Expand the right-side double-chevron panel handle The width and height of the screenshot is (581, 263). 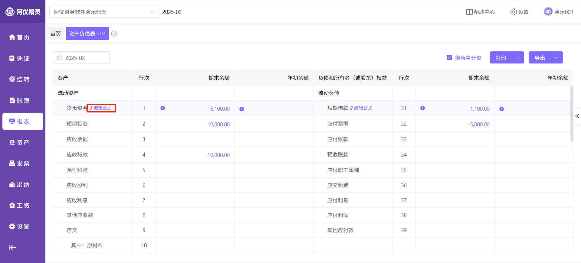577,116
